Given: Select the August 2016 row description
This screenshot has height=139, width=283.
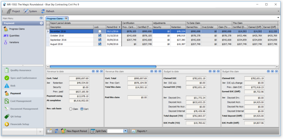Looking at the screenshot, I should [x=72, y=44].
